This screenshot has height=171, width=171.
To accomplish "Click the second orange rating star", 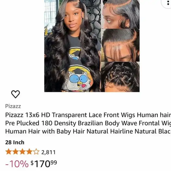I will (x=15, y=152).
